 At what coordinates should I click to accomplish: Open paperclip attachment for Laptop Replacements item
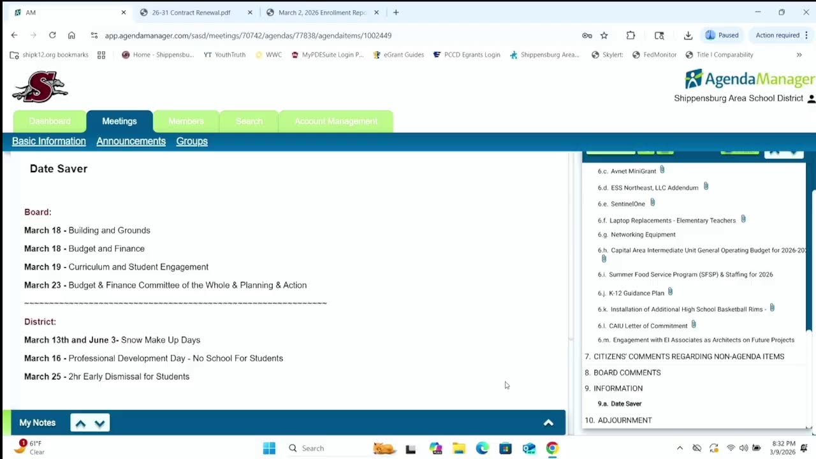743,219
